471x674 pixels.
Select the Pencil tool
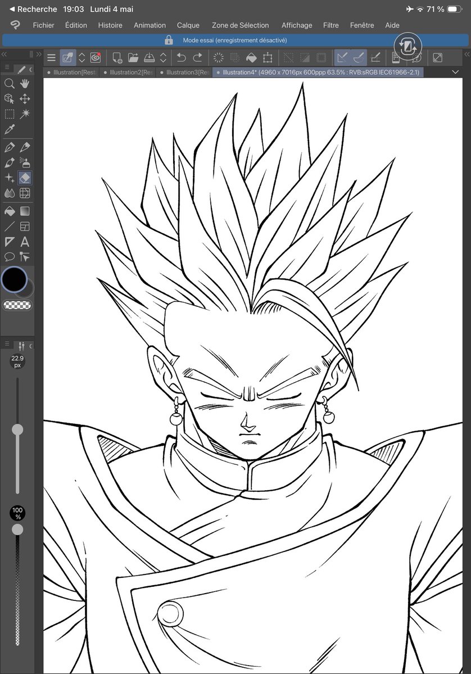click(25, 147)
